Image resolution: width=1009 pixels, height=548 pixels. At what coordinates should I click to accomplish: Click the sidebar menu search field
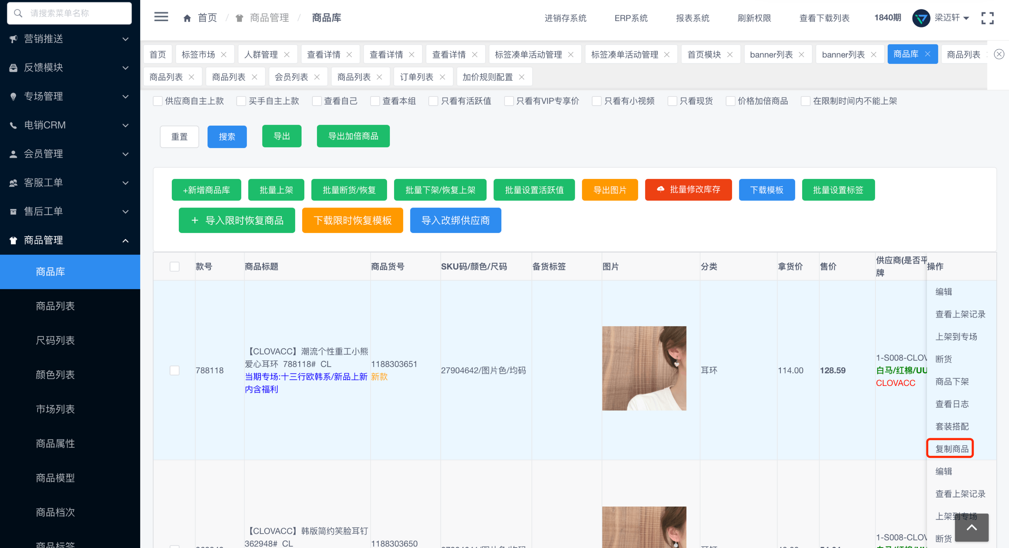[x=69, y=13]
